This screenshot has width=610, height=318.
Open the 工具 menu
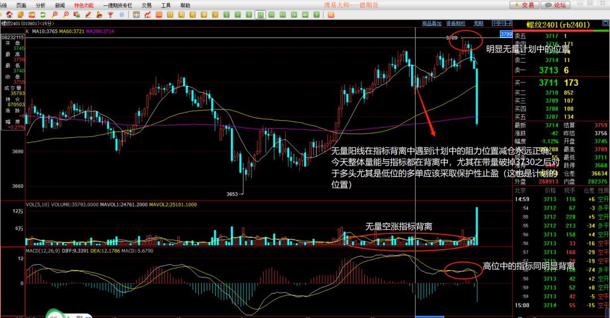tap(166, 6)
